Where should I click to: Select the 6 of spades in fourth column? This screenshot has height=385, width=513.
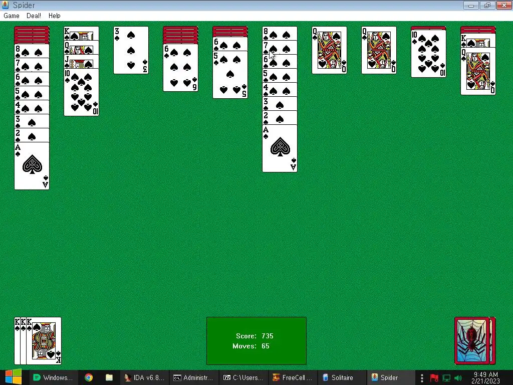click(180, 68)
